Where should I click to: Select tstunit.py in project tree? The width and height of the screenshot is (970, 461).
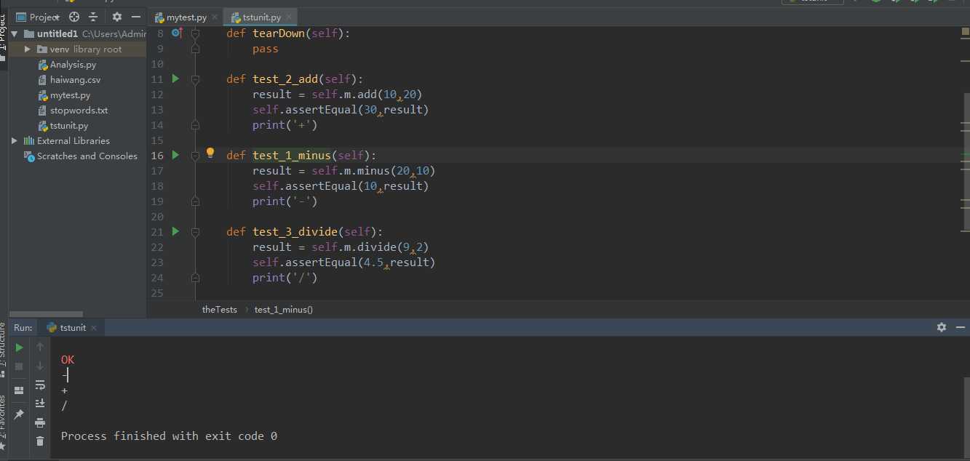pyautogui.click(x=69, y=126)
